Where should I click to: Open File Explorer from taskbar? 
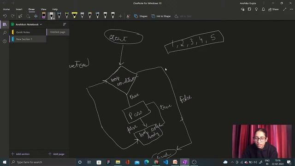118,162
